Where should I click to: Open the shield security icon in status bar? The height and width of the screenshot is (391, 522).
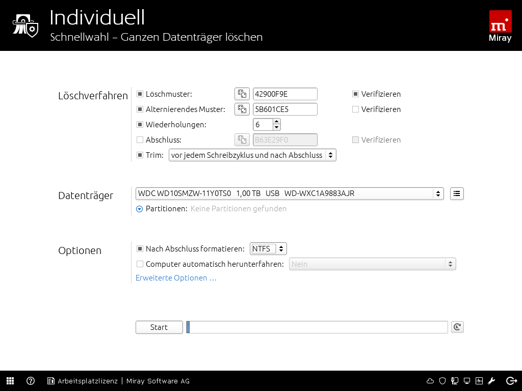442,381
